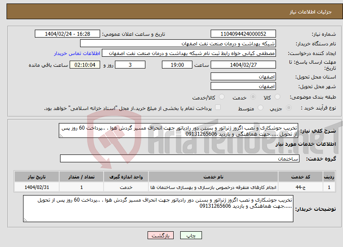The width and height of the screenshot is (343, 247).
Task: Click the بازگشت (back) button
Action: [161, 235]
